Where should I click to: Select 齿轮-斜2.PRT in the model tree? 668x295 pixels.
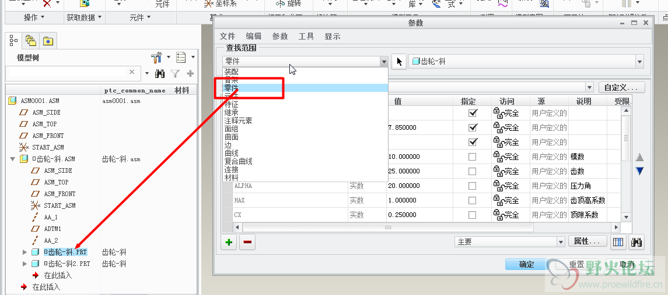pos(67,264)
